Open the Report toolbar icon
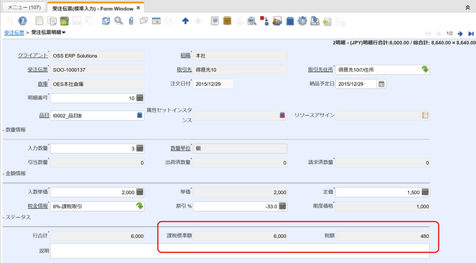Image resolution: width=476 pixels, height=263 pixels. coord(215,21)
